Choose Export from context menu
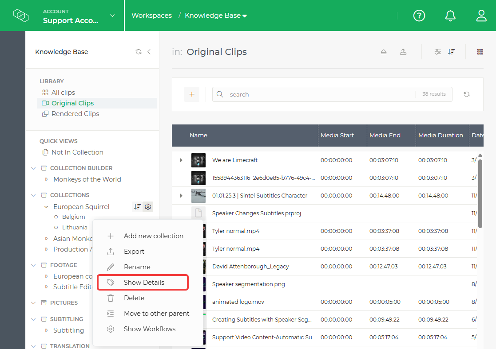The height and width of the screenshot is (349, 496). [x=147, y=252]
